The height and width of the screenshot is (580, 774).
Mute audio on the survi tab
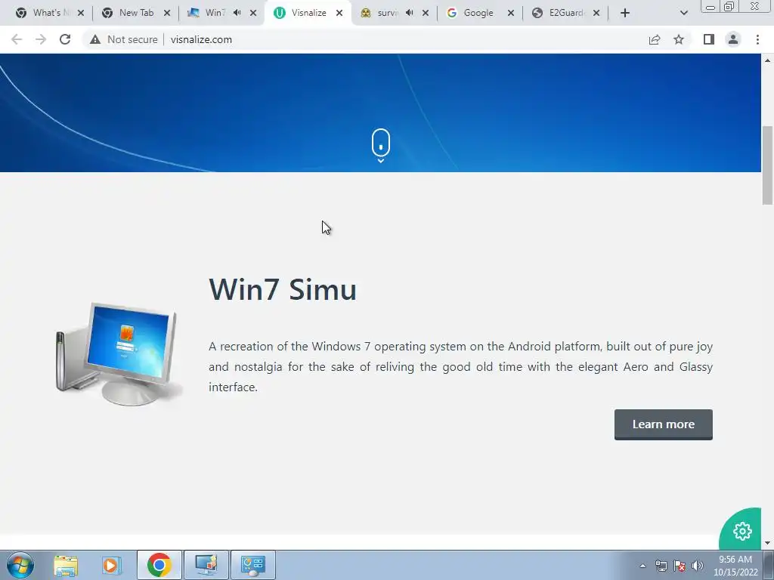coord(409,13)
